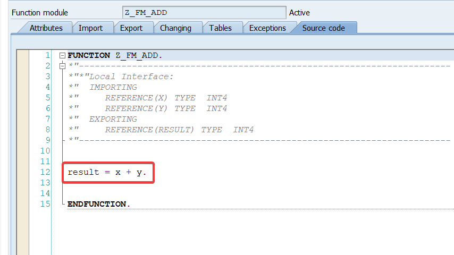Screen dimensions: 454x255
Task: Open the Attributes tab
Action: pos(46,28)
